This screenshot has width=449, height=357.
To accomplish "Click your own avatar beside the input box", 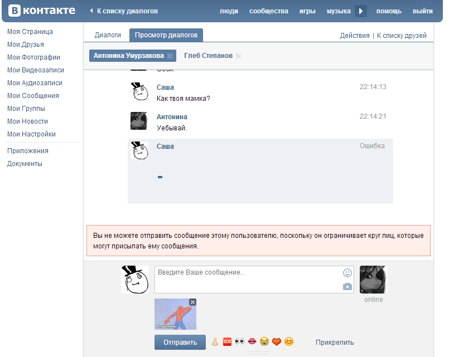I will tap(135, 280).
